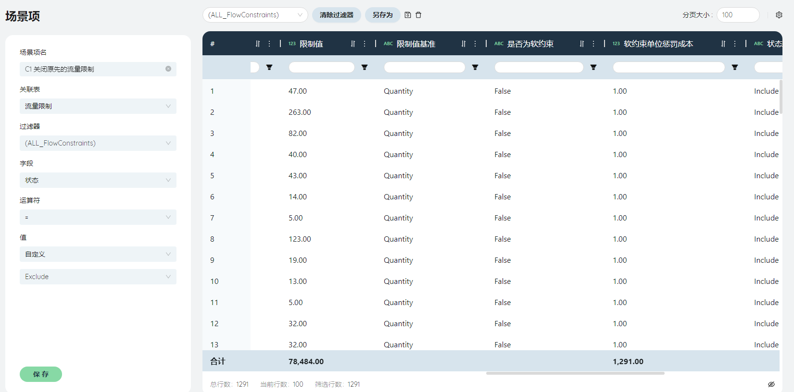Toggle sort on the 限制值基准 column
This screenshot has width=794, height=392.
click(x=463, y=44)
